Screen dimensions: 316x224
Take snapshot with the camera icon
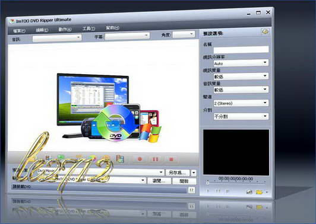pos(249,192)
